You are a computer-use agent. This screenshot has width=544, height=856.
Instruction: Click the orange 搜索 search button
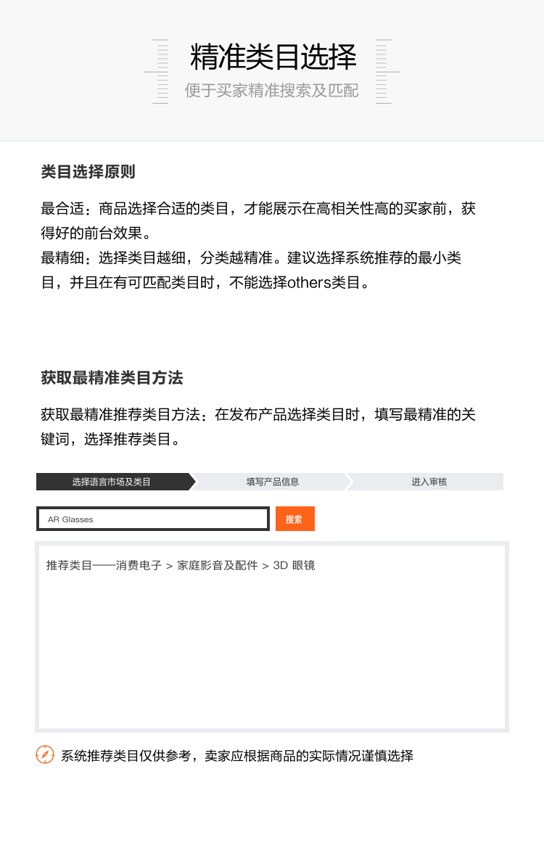[x=294, y=519]
